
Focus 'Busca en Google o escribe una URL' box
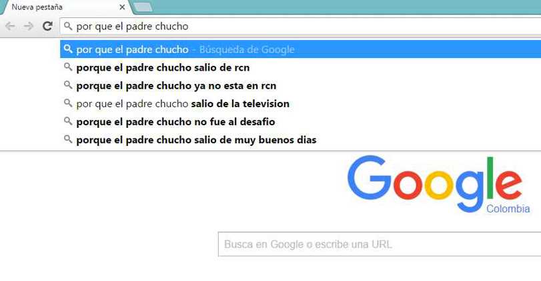[x=380, y=244]
